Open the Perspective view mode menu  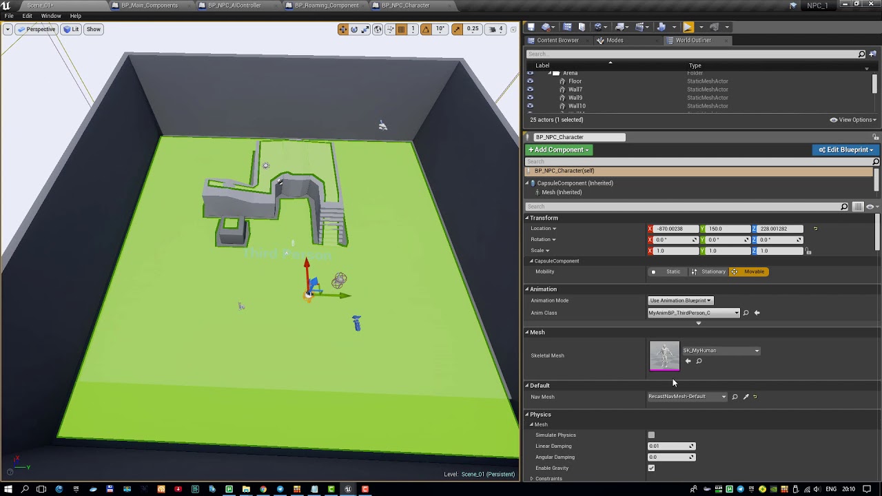click(x=36, y=29)
